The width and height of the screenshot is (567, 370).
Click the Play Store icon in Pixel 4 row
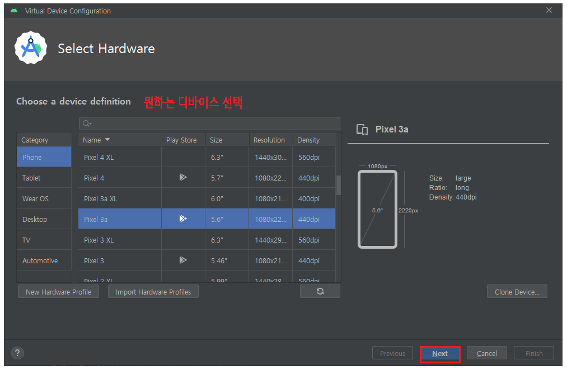(x=183, y=177)
